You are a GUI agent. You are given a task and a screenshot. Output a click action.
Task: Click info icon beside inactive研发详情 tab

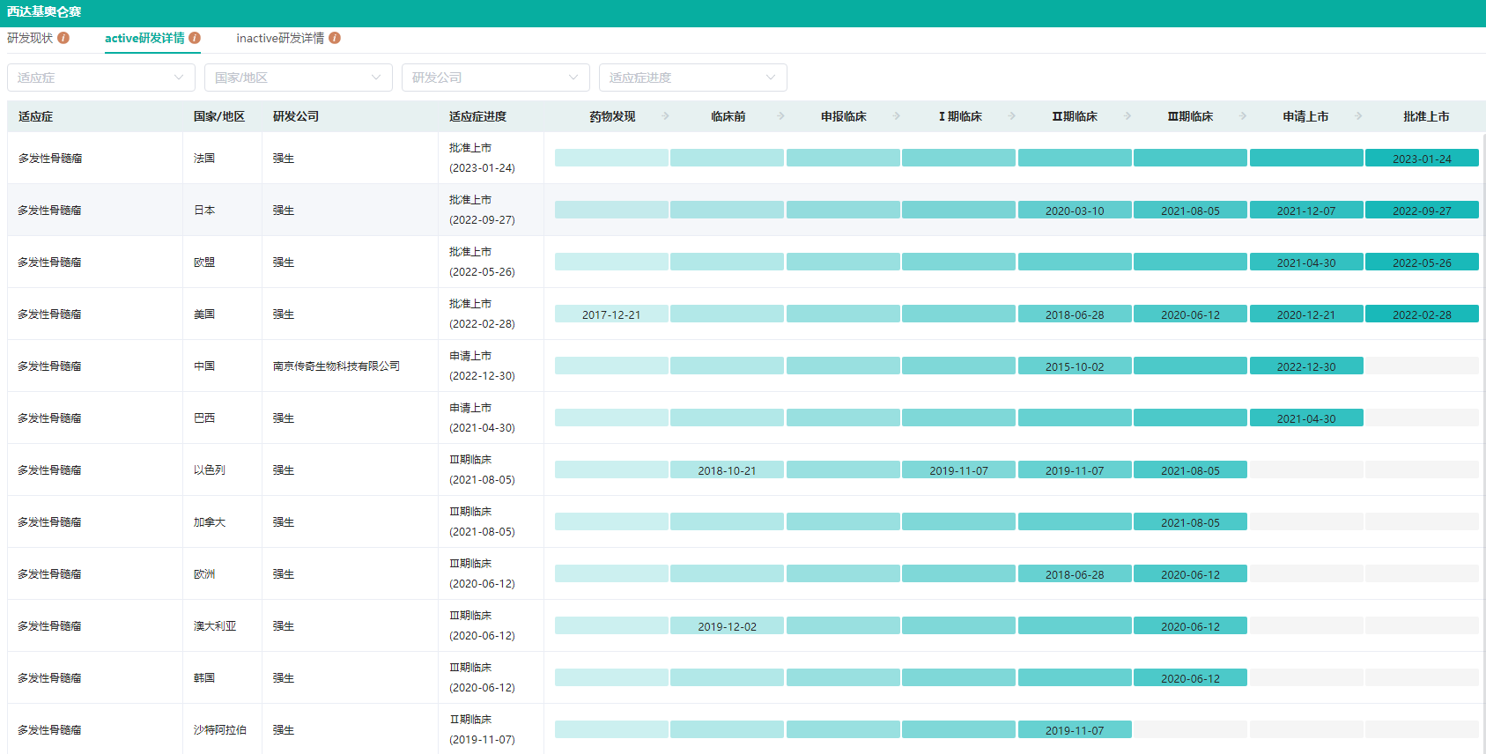(x=335, y=38)
